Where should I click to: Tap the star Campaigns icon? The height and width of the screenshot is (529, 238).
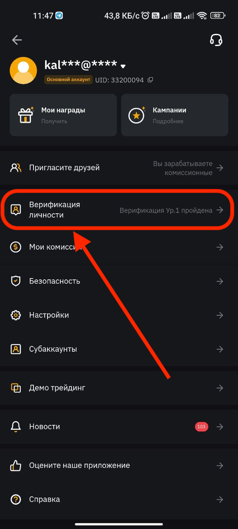[137, 115]
